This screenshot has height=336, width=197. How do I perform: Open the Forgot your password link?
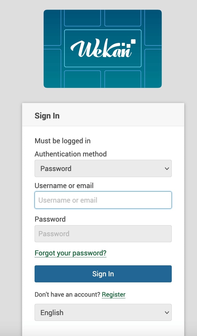click(x=71, y=253)
